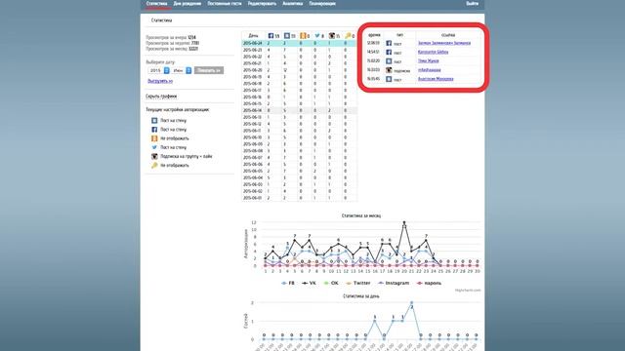
Task: Select the 2015-06-23 date row
Action: (x=299, y=50)
